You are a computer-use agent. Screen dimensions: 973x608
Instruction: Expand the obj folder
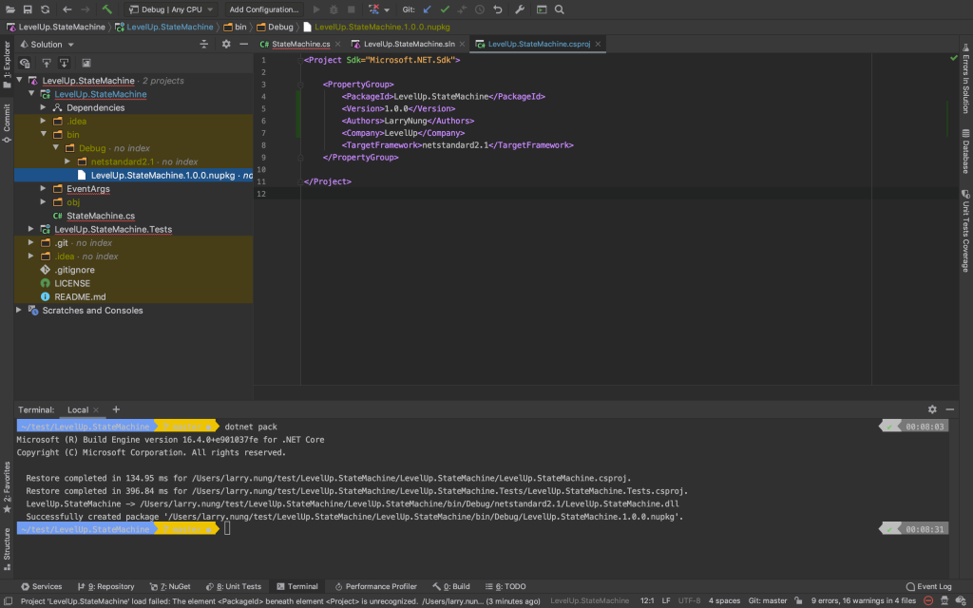click(x=44, y=201)
